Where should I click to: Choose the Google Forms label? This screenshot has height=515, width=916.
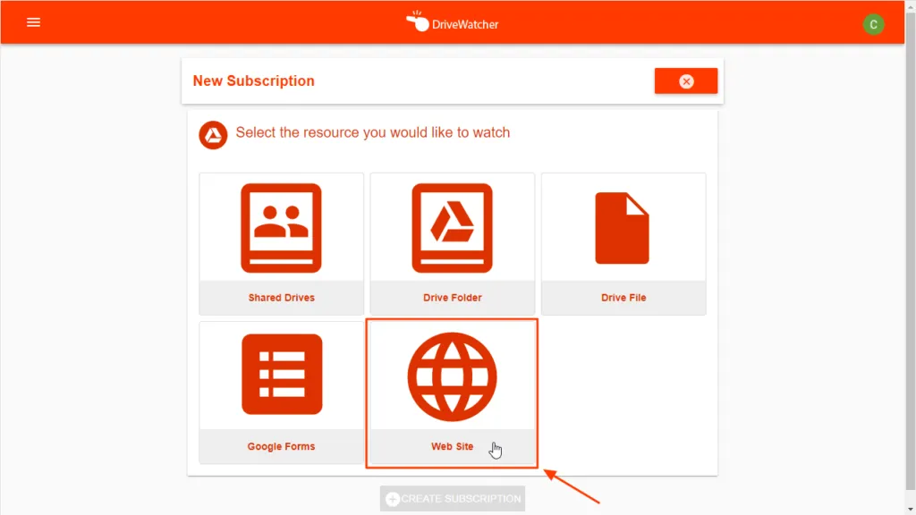[x=281, y=446]
